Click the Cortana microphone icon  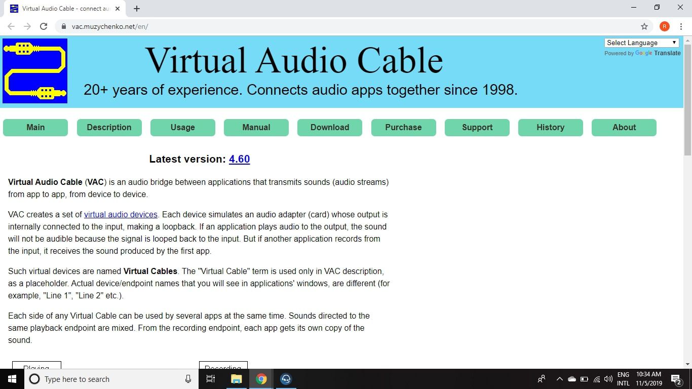pos(188,379)
